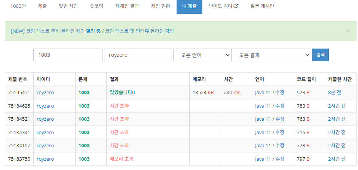Open the 코딩 테스트 및 인터뷰 온라인 강의 link
Image resolution: width=358 pixels, height=170 pixels.
[x=139, y=31]
